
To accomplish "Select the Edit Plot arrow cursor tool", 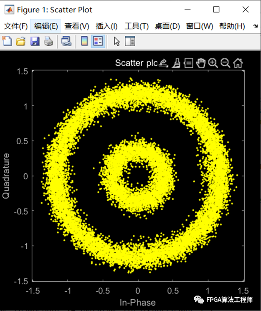I will [x=117, y=41].
